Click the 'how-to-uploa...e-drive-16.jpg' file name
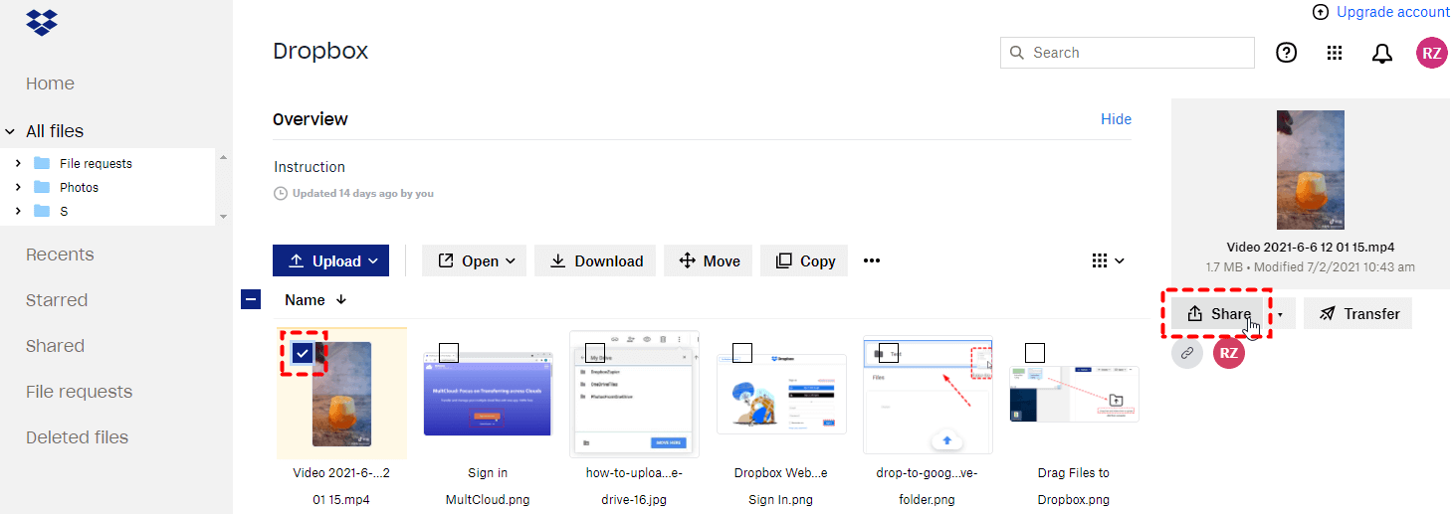1454x514 pixels. 634,486
